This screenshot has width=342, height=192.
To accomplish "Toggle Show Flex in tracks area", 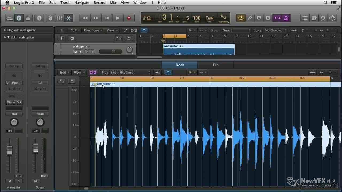I will click(134, 30).
